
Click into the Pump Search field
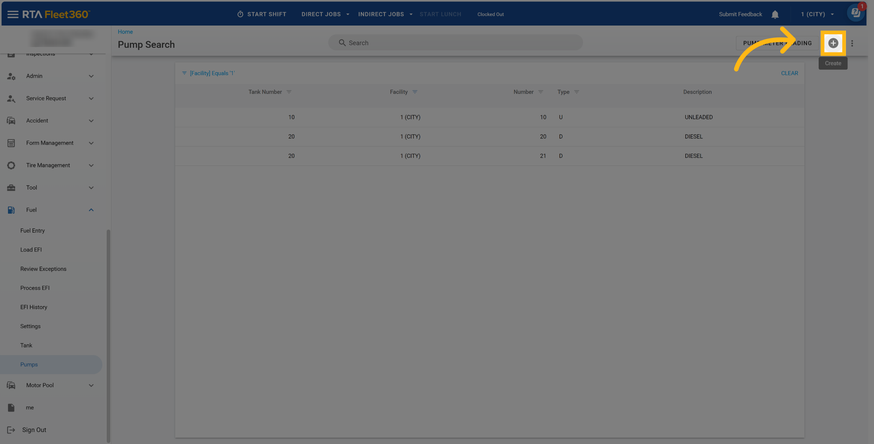455,43
